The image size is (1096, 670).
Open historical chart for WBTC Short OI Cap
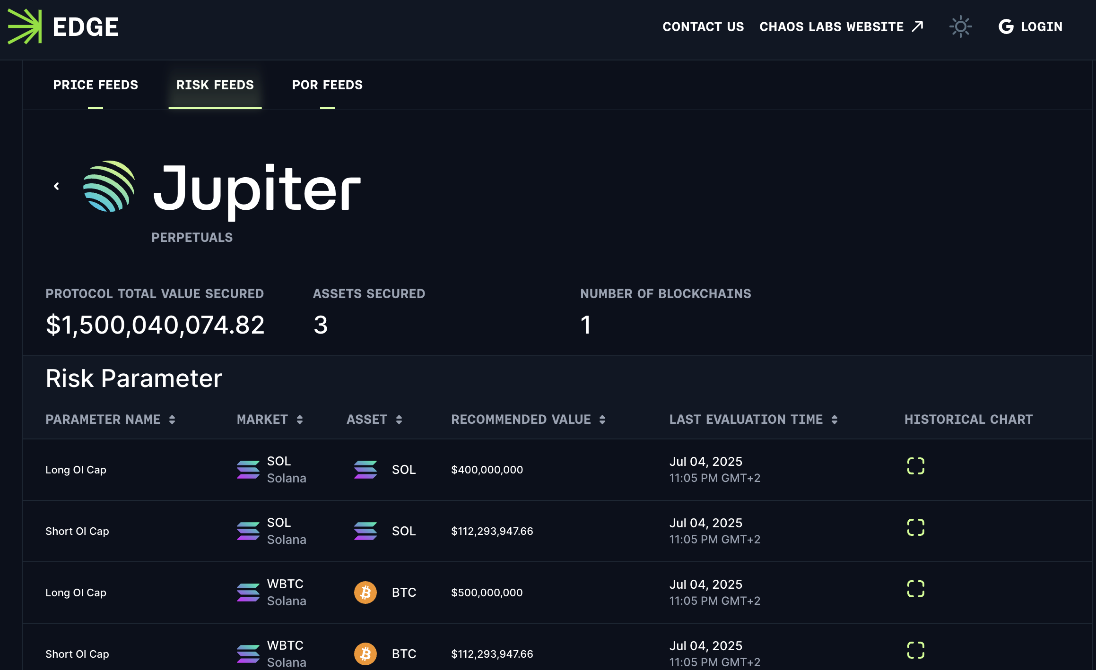tap(915, 650)
